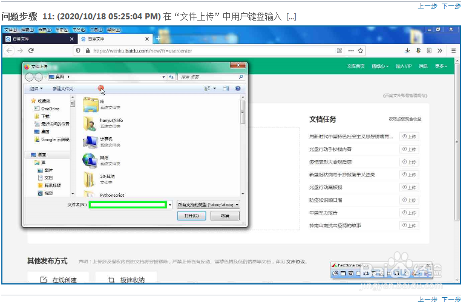Close the active second 百度文库 tab
The image size is (469, 302).
click(x=147, y=39)
